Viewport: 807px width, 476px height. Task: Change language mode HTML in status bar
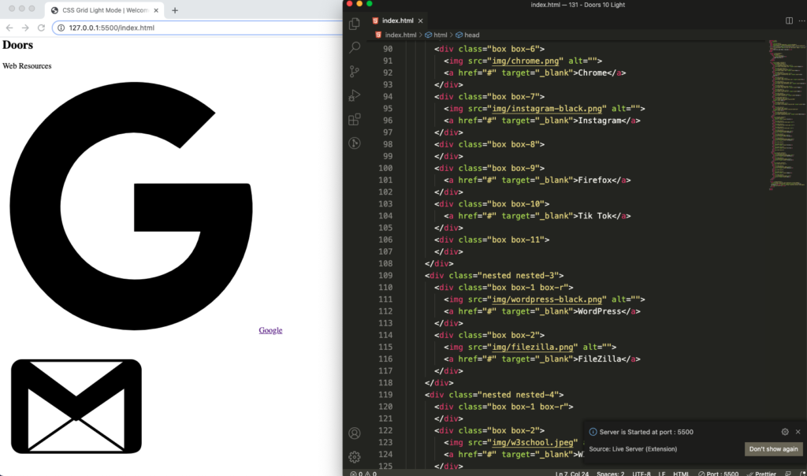click(681, 474)
